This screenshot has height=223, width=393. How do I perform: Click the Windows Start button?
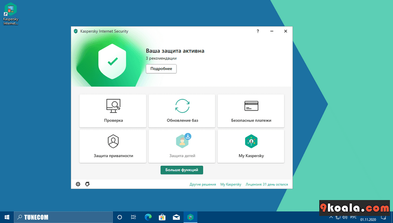pyautogui.click(x=7, y=217)
